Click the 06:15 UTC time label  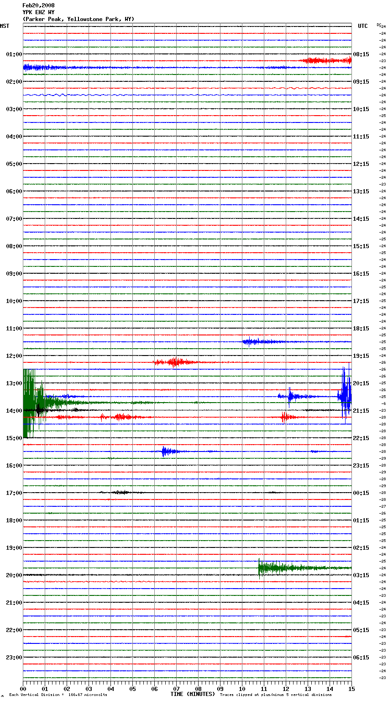(x=361, y=658)
